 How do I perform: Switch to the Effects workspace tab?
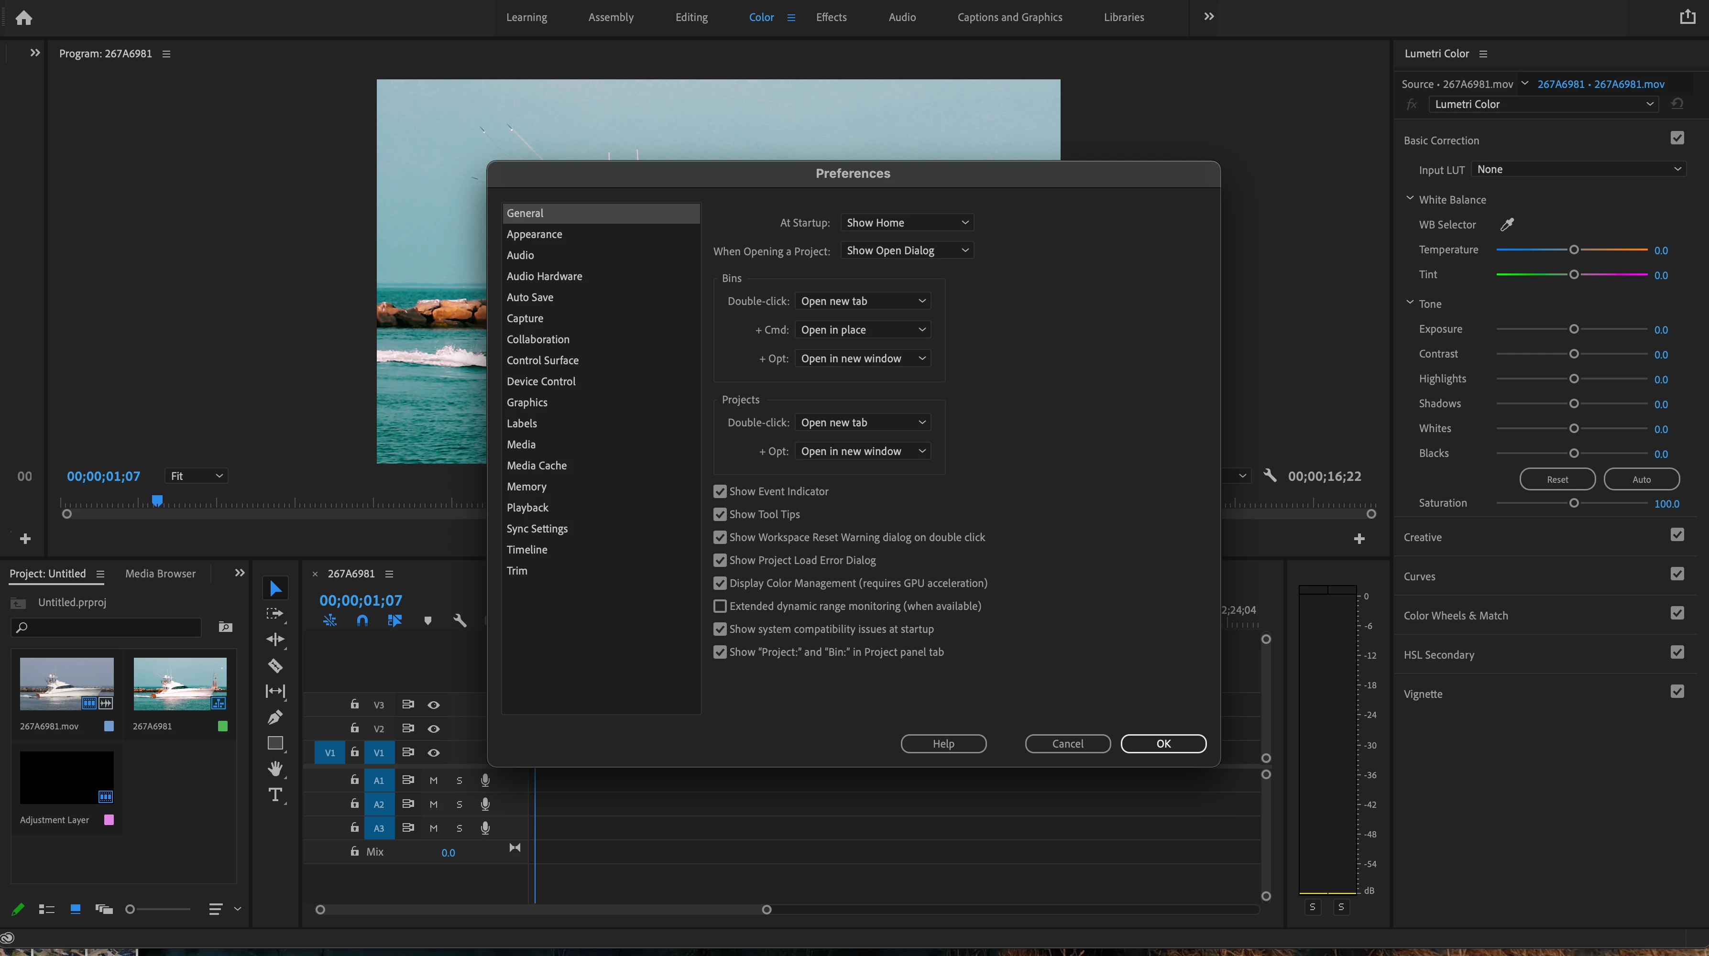click(x=831, y=17)
